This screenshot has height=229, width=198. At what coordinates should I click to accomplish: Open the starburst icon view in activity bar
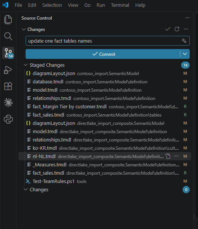[x=8, y=103]
